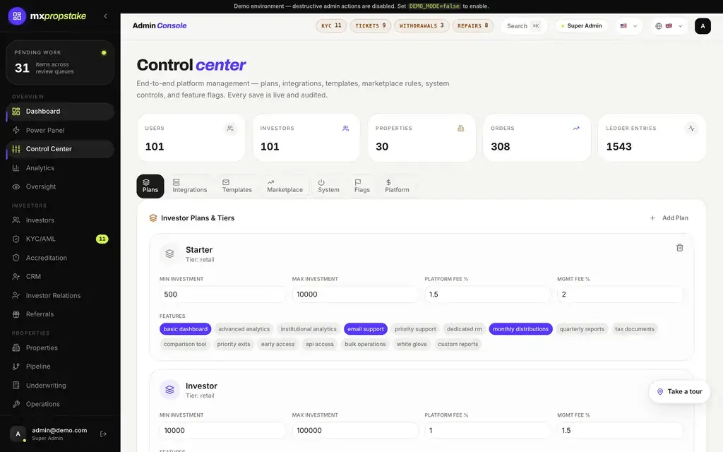This screenshot has height=452, width=723.
Task: Enable priority support feature chip
Action: 415,329
